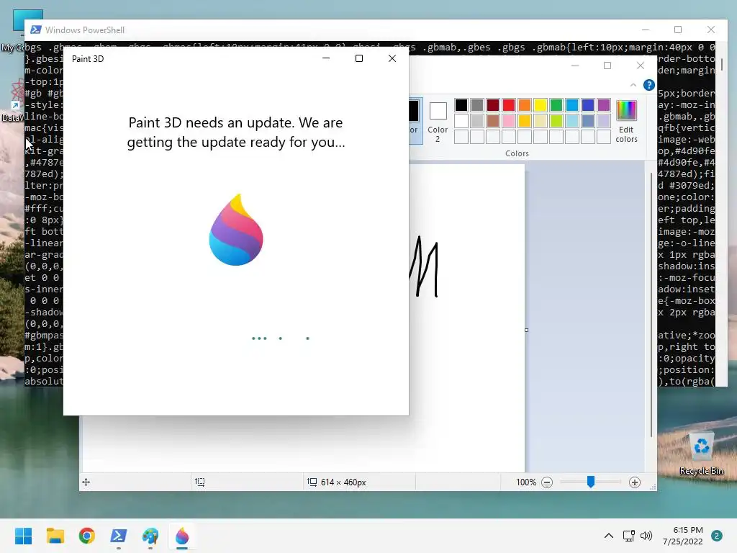The height and width of the screenshot is (553, 737).
Task: Click the 100% zoom level text
Action: click(x=526, y=482)
